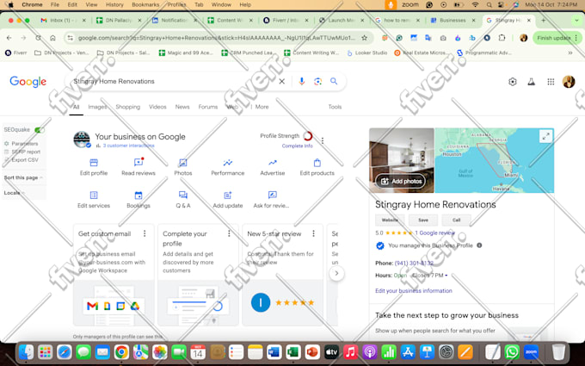Image resolution: width=585 pixels, height=366 pixels.
Task: Open Tools search options
Action: coord(335,107)
